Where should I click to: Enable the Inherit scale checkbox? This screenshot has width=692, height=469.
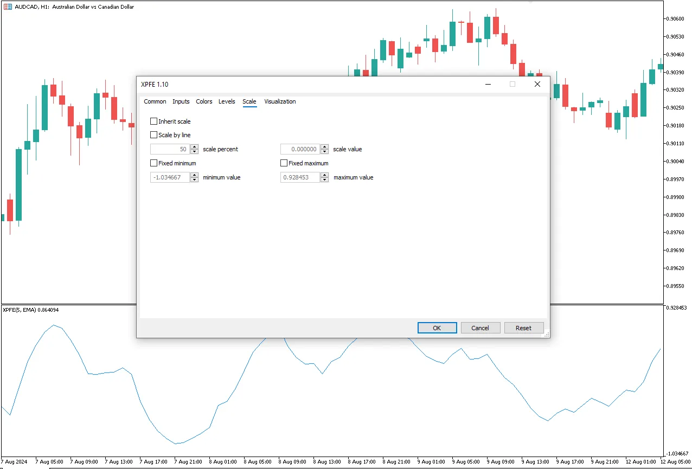154,121
